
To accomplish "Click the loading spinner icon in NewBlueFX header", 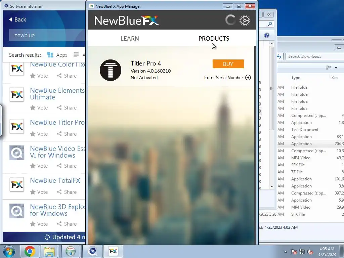I will pos(230,20).
